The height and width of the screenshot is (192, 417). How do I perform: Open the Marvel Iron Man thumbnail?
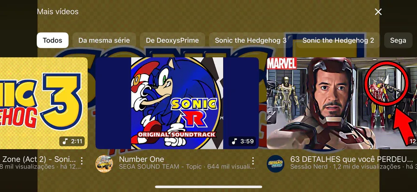click(x=342, y=103)
